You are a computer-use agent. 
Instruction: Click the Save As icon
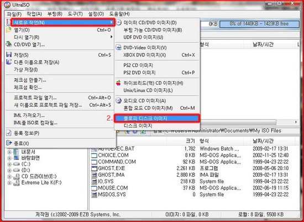[x=9, y=62]
